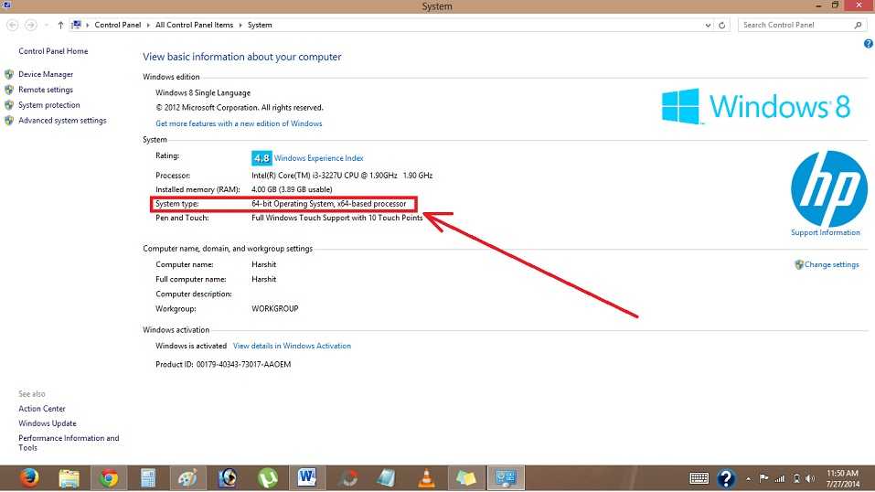View details in Windows Activation
This screenshot has width=875, height=492.
click(292, 346)
